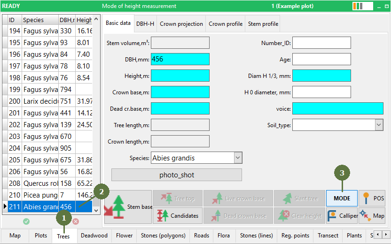Image resolution: width=391 pixels, height=244 pixels.
Task: Select tree row 208 Quercus
Action: [47, 183]
